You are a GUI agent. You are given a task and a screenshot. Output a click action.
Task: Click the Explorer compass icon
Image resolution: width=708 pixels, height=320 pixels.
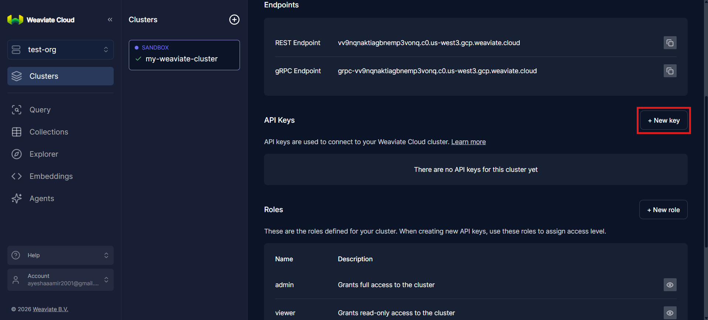(17, 154)
